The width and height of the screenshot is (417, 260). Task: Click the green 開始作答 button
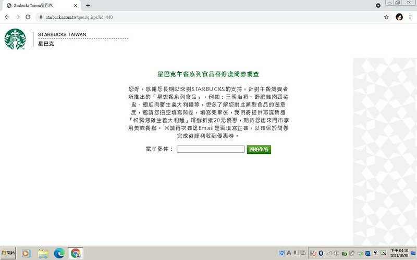[x=259, y=149]
